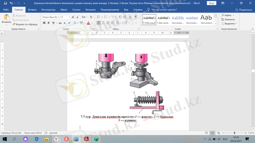Click the lightbulb Tell Me search icon

tap(148, 10)
